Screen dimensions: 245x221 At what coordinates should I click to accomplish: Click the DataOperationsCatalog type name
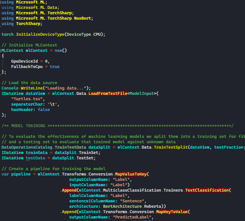(27, 147)
